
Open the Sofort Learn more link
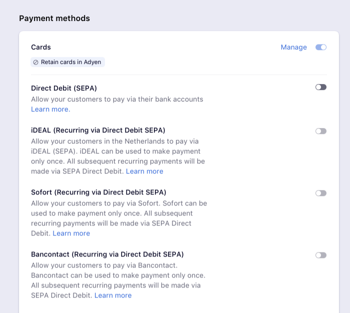point(71,233)
